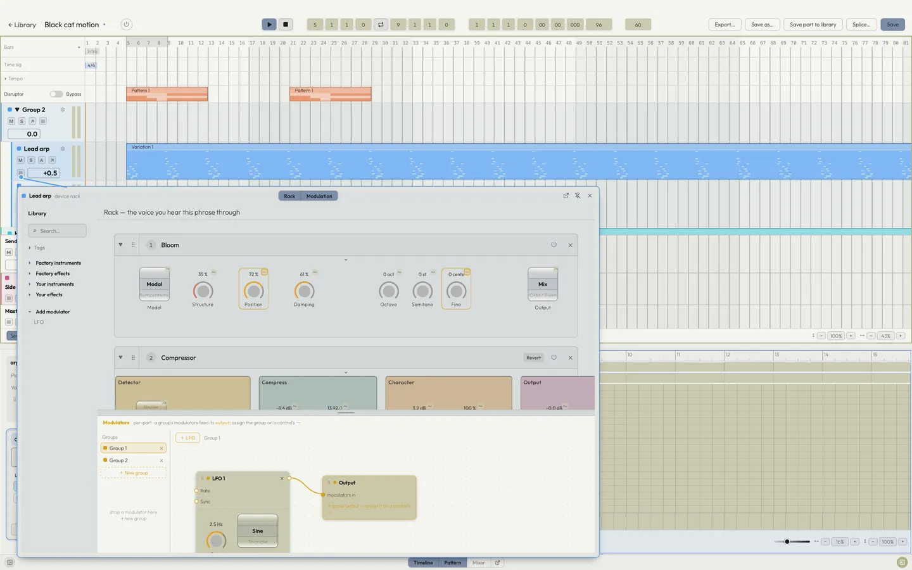
Task: Toggle the Disruptor Bypass switch
Action: (x=56, y=94)
